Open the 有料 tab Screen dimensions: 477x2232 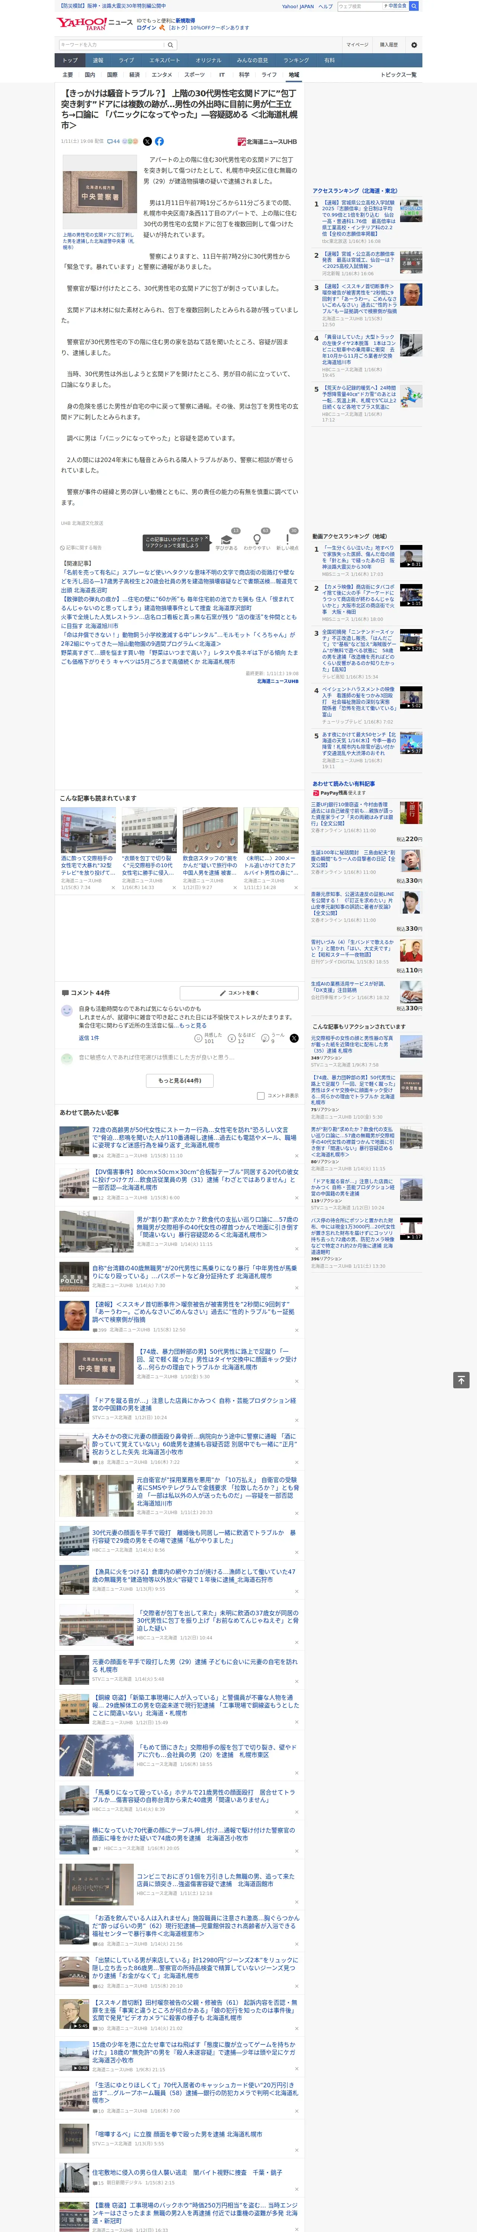tap(329, 61)
